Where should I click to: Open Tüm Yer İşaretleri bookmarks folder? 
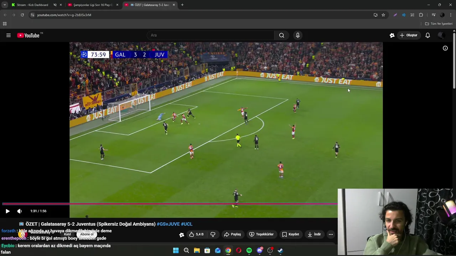tap(439, 24)
